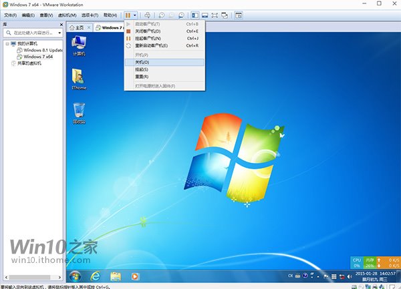Click the restart arrows icon in the power menu
This screenshot has width=401, height=289.
click(128, 45)
